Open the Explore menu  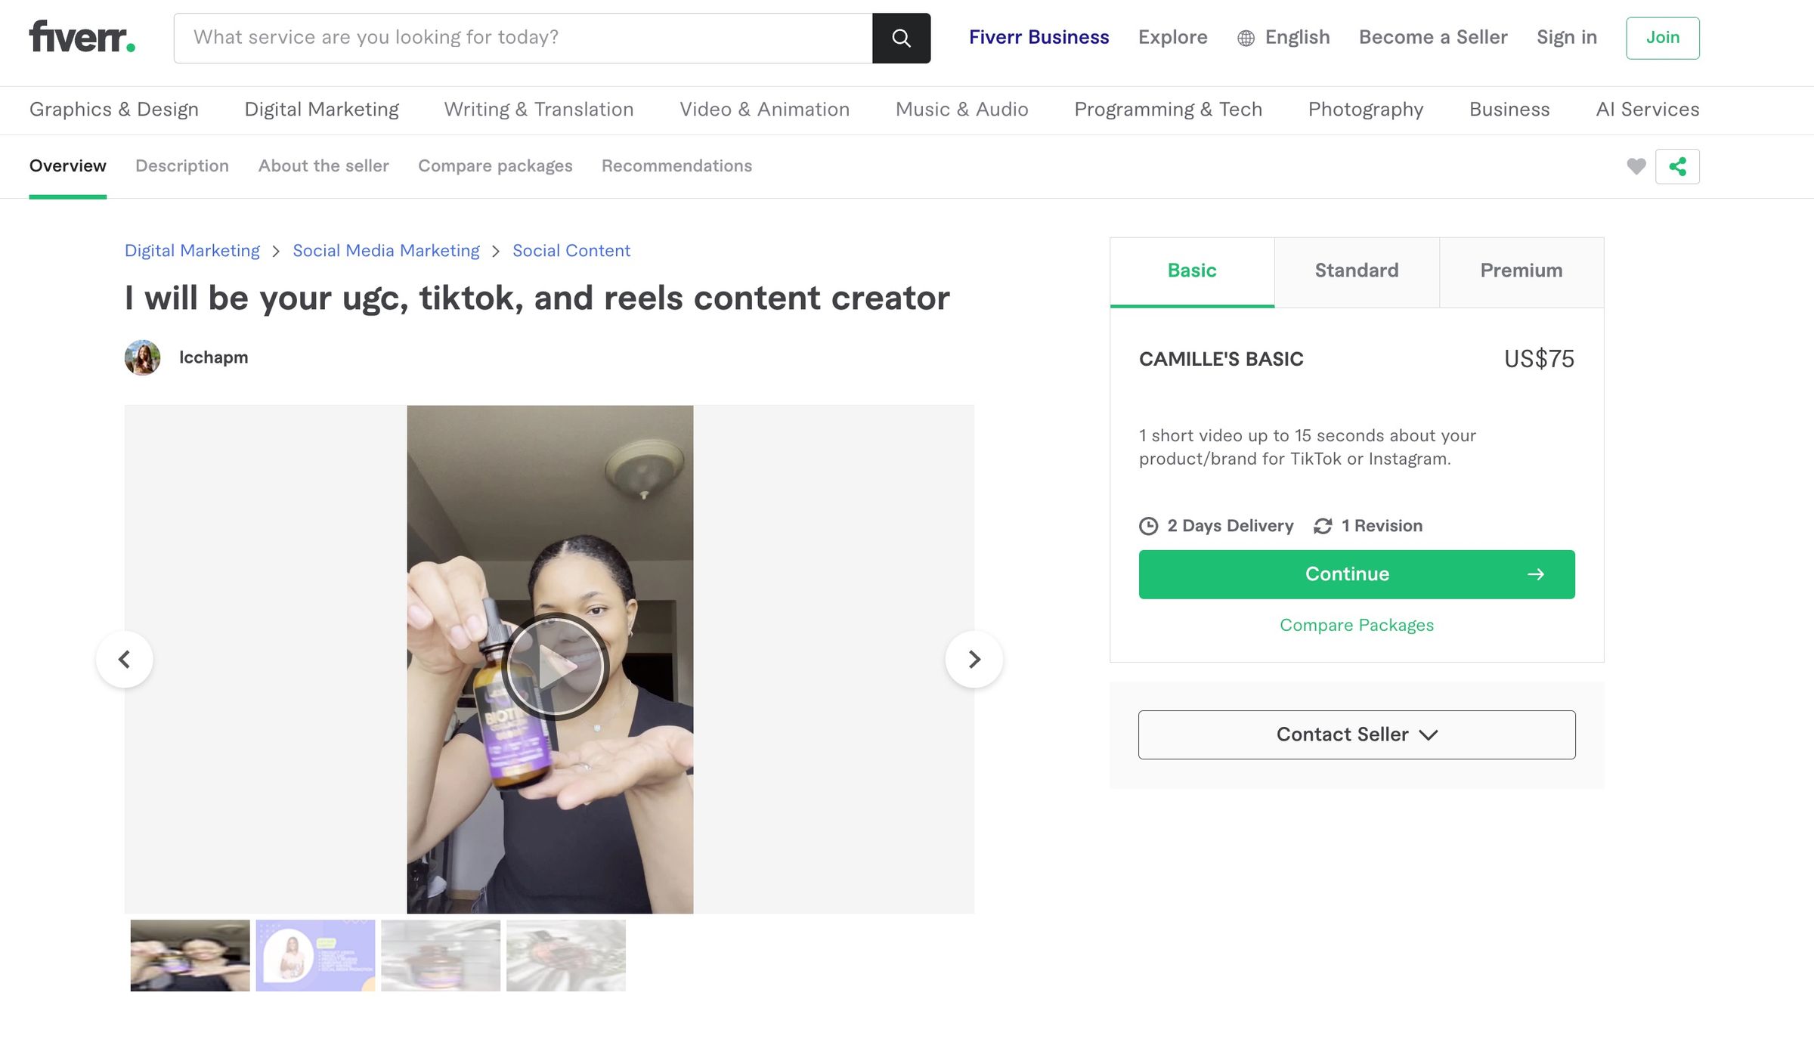coord(1172,37)
